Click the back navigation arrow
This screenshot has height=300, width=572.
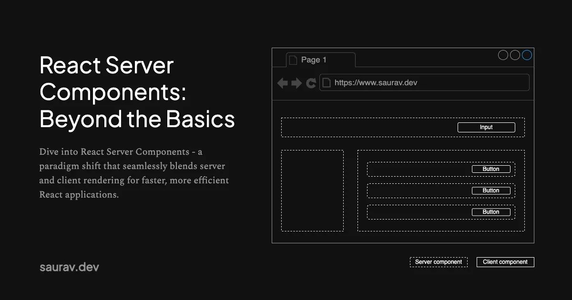click(x=282, y=82)
